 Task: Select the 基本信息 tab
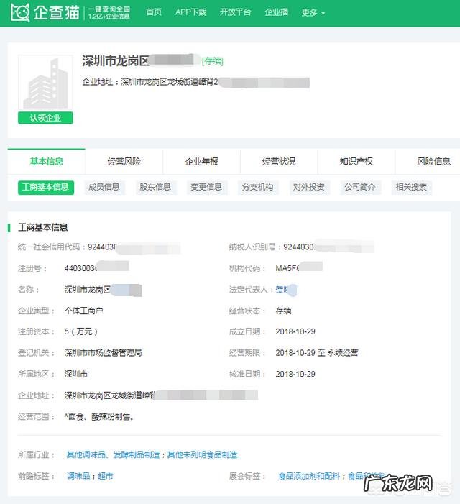47,161
